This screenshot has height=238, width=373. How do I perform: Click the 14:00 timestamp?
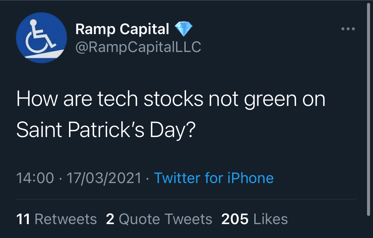pyautogui.click(x=35, y=178)
